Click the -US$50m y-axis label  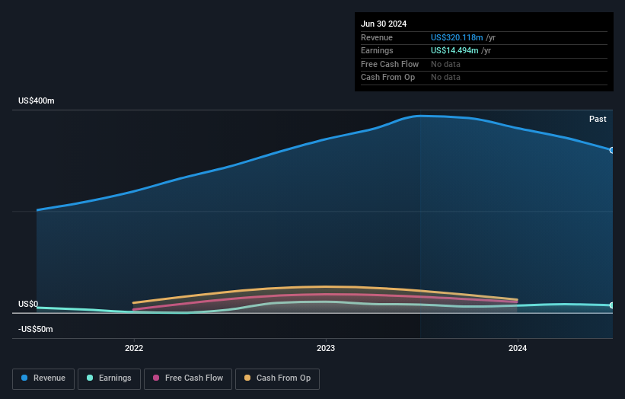click(x=36, y=329)
